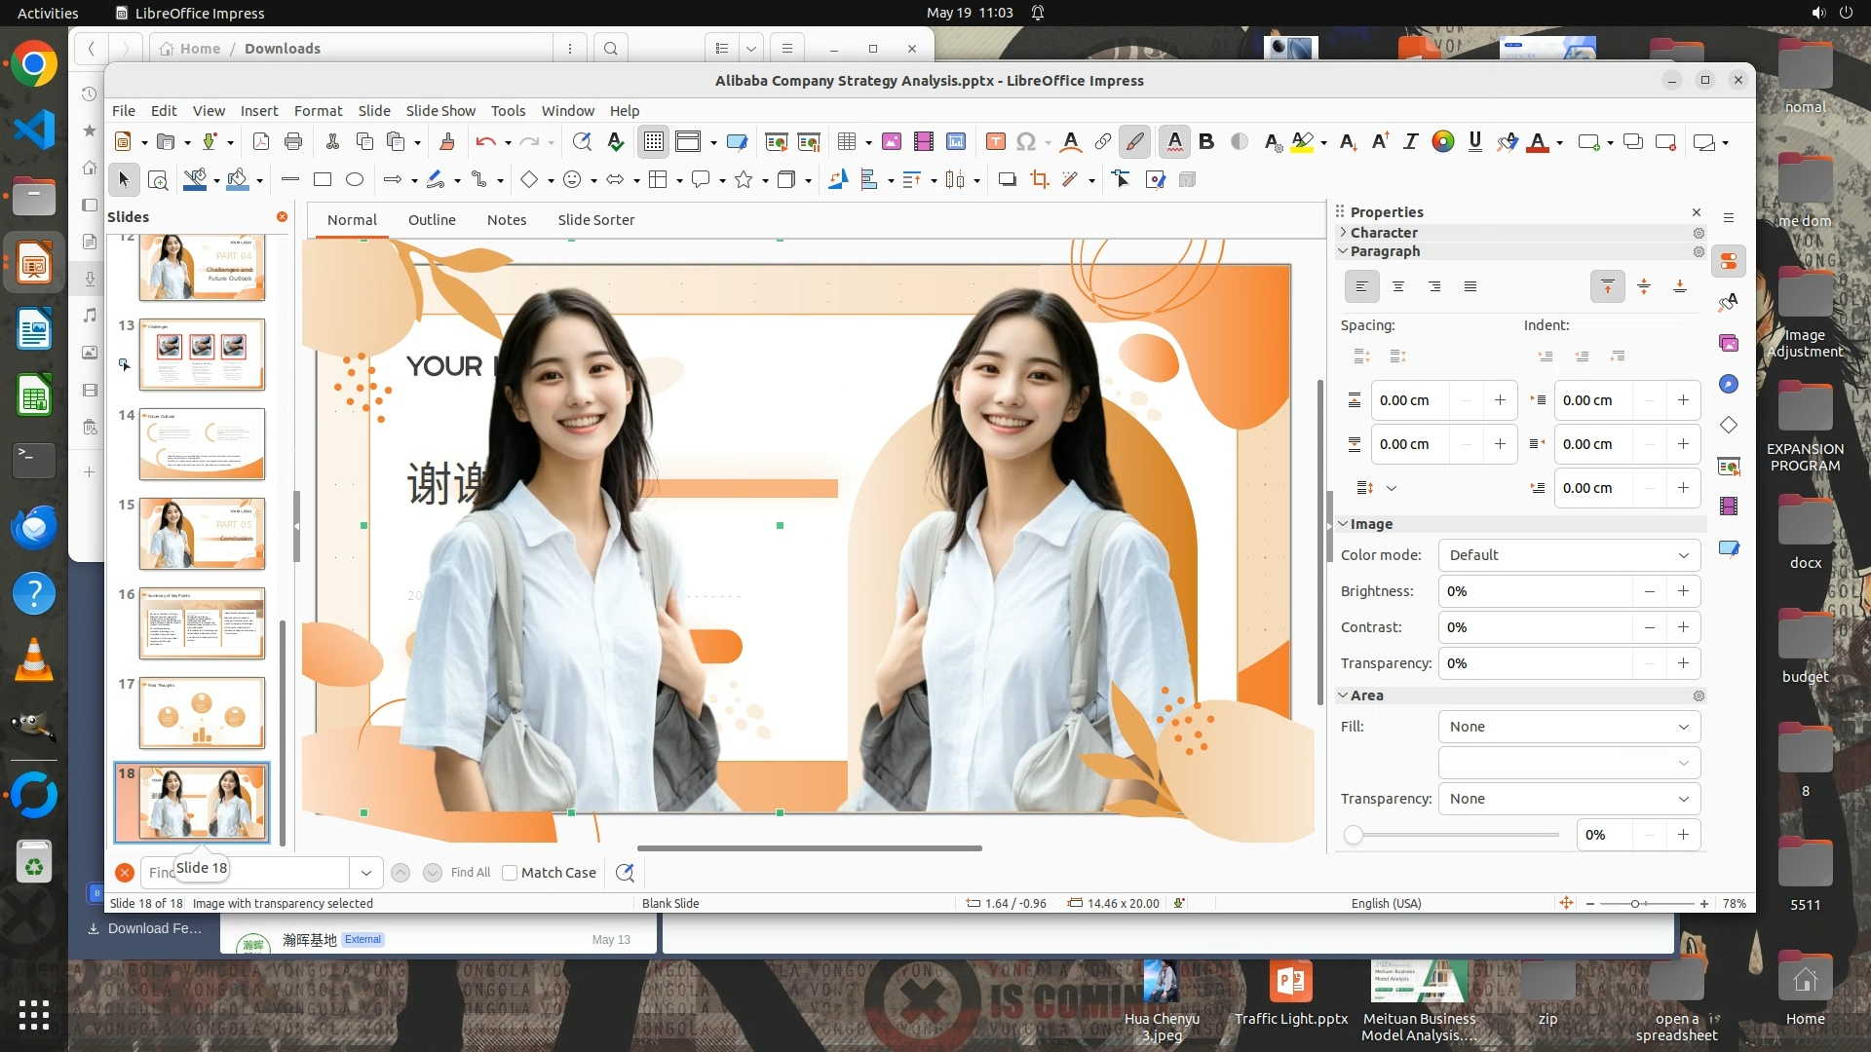The width and height of the screenshot is (1871, 1052).
Task: Select the Crop Image tool
Action: [1040, 179]
